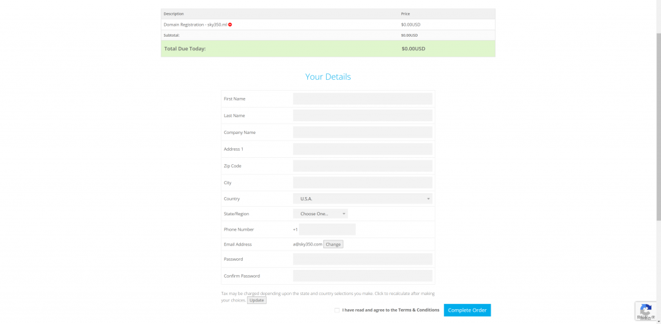This screenshot has width=661, height=324.
Task: Click the Total Due Today green row
Action: tap(328, 48)
